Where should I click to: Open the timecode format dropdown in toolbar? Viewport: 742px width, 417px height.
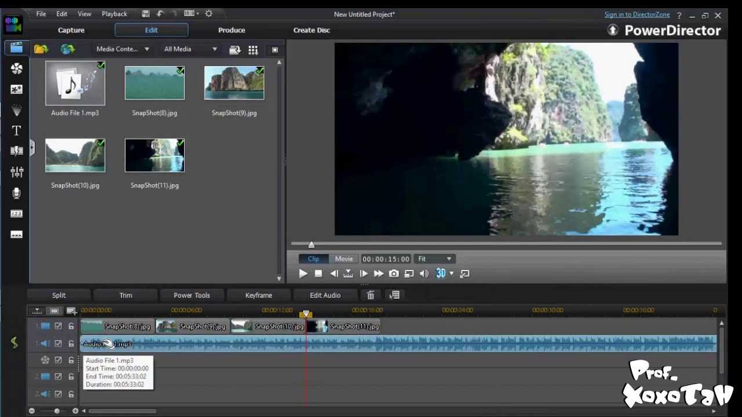191,13
